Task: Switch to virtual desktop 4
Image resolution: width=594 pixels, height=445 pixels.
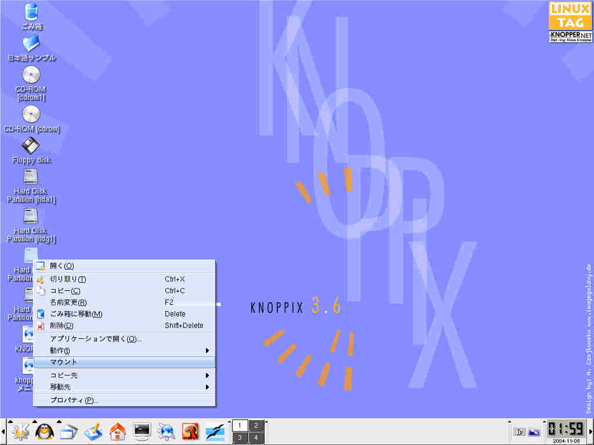Action: [256, 437]
